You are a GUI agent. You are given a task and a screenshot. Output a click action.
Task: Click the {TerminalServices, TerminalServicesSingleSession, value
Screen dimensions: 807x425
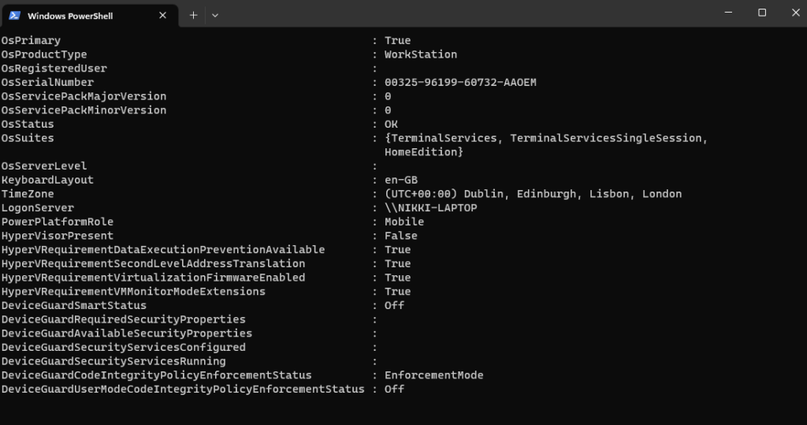tap(546, 138)
